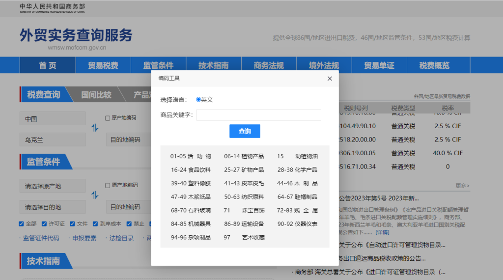Open the 税费概览 navigation tab

[434, 65]
